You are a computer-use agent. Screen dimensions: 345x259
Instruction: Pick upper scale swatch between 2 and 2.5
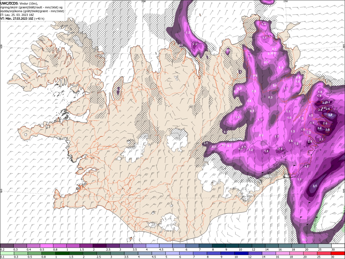(x=99, y=246)
